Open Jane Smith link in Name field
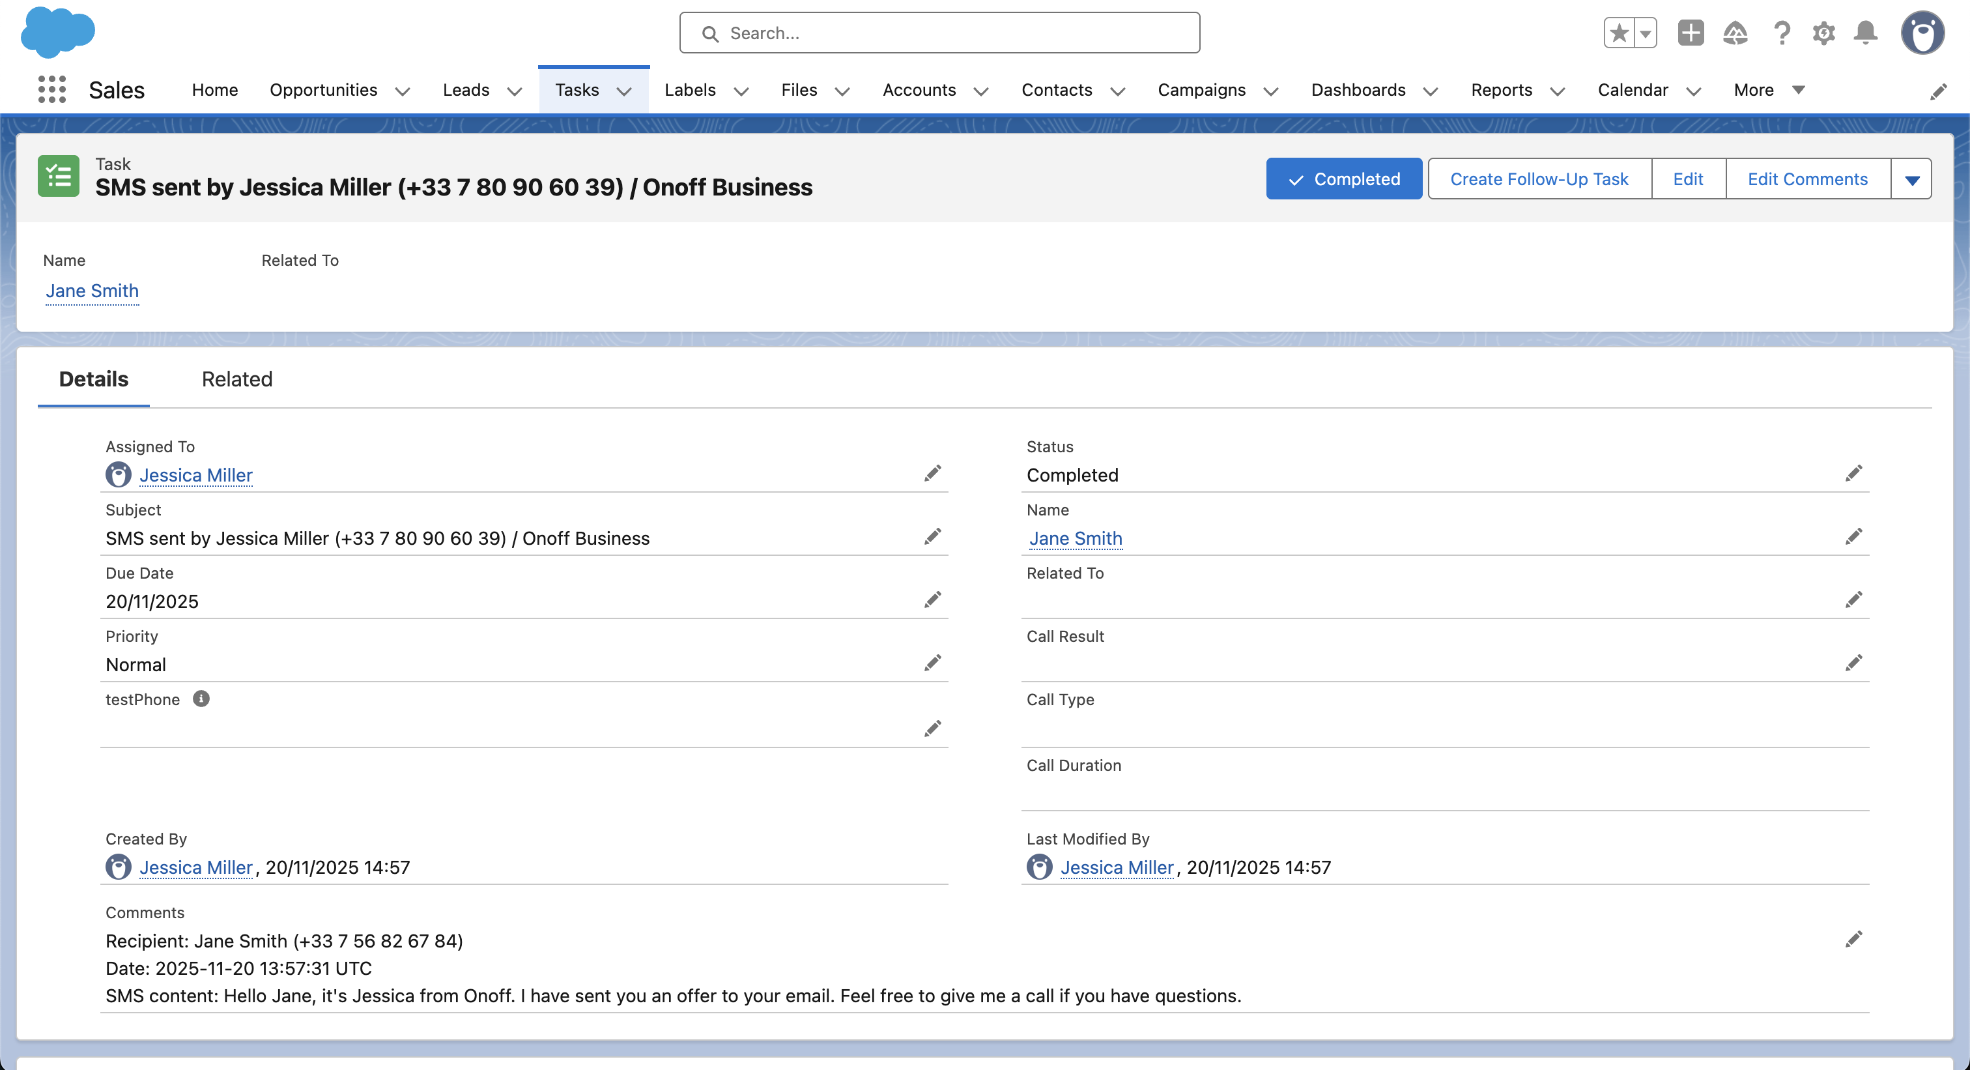Viewport: 1970px width, 1070px height. click(x=1076, y=538)
